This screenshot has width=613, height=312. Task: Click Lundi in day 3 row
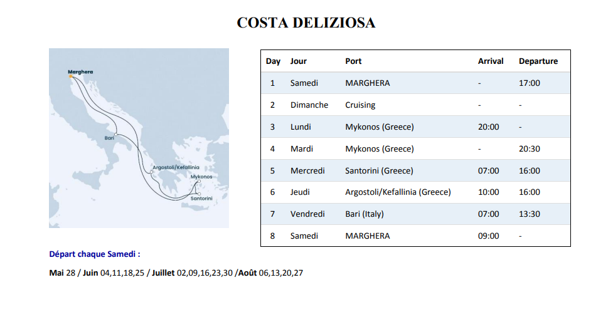tap(301, 127)
